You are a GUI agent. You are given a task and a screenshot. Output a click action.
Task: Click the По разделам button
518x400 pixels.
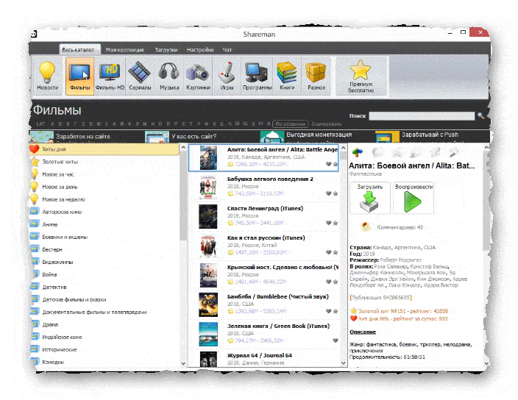(x=291, y=124)
